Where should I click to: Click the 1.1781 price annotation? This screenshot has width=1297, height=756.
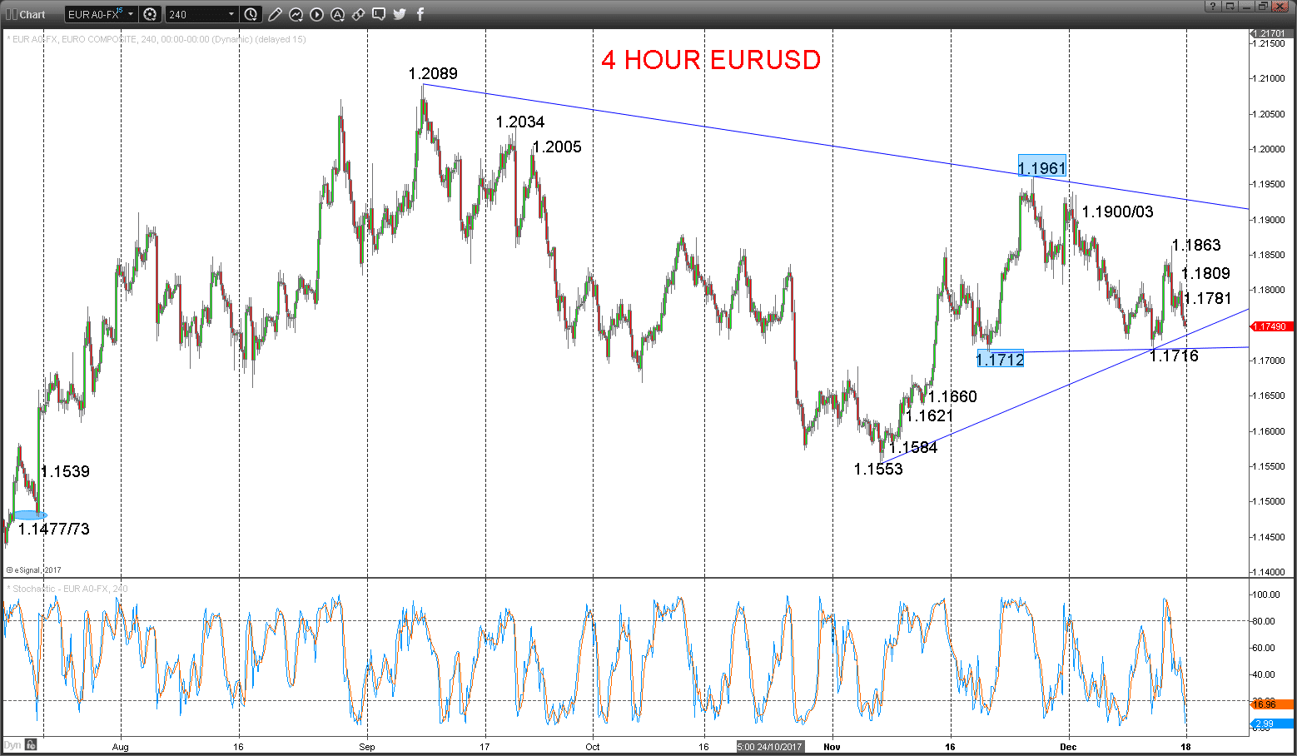click(x=1207, y=298)
